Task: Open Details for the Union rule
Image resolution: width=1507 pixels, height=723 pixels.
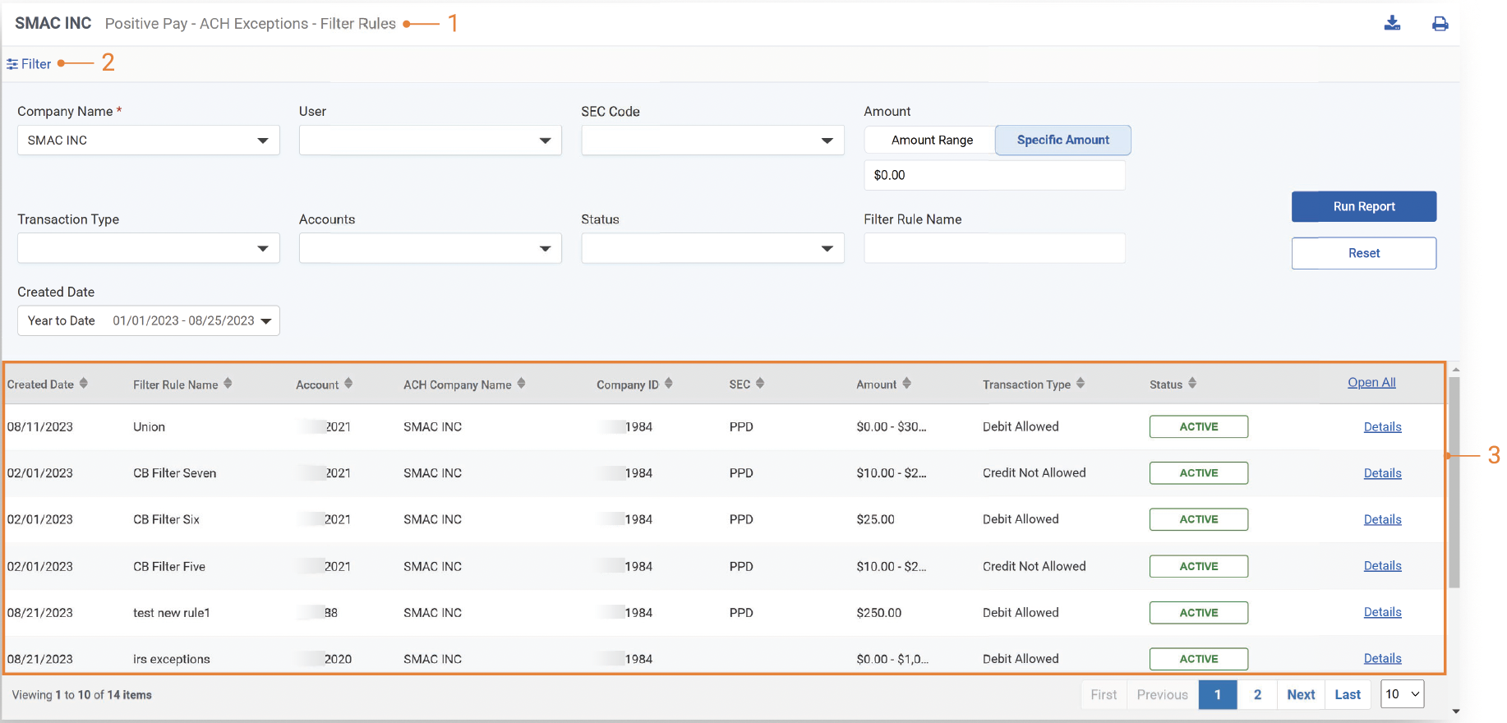Action: (1382, 427)
